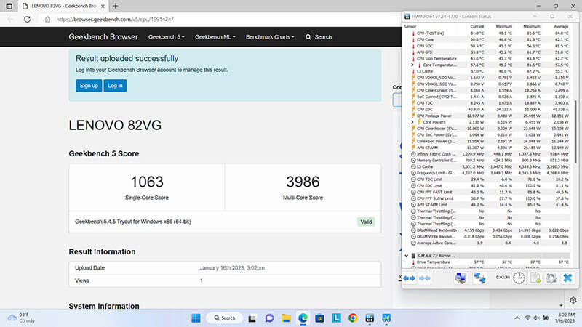Collapse the S.M.A.R.T. Micron sensor section
The image size is (582, 327).
point(407,256)
